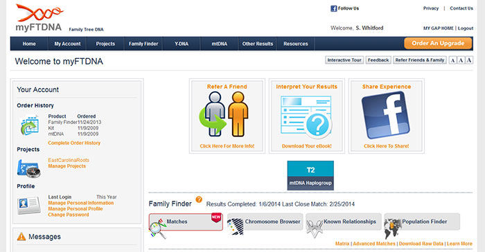
Task: Open the T2 mtDNA Haplogroup tile
Action: (x=310, y=175)
